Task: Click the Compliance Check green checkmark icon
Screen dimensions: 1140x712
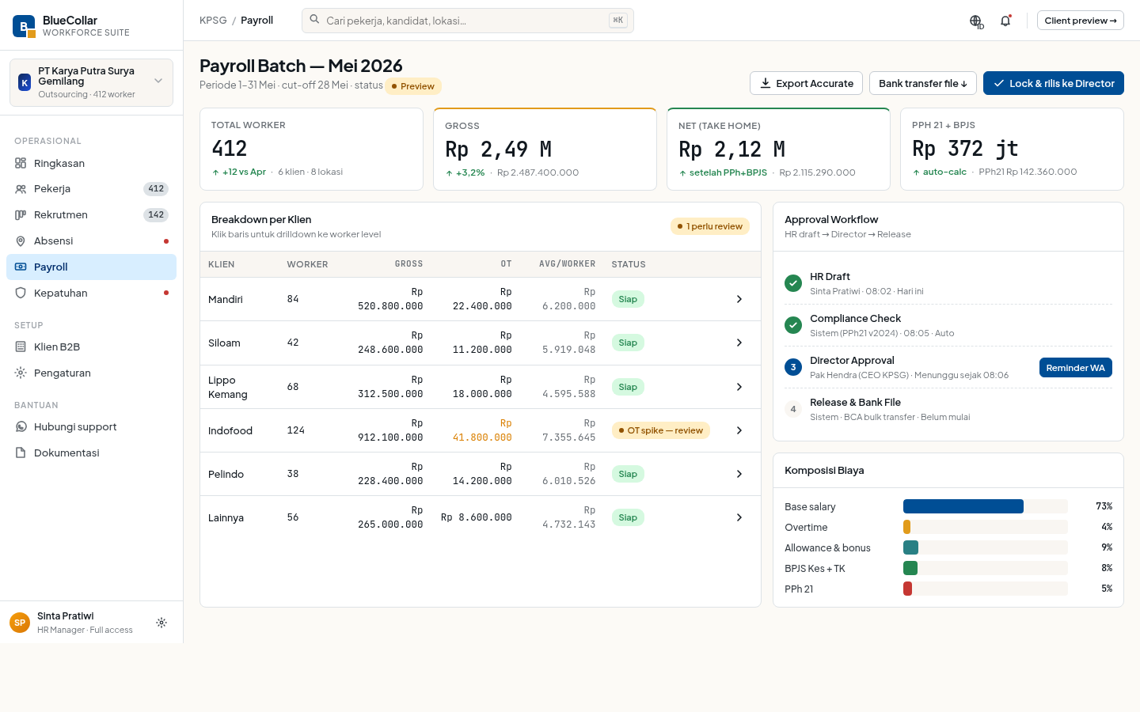Action: coord(793,325)
